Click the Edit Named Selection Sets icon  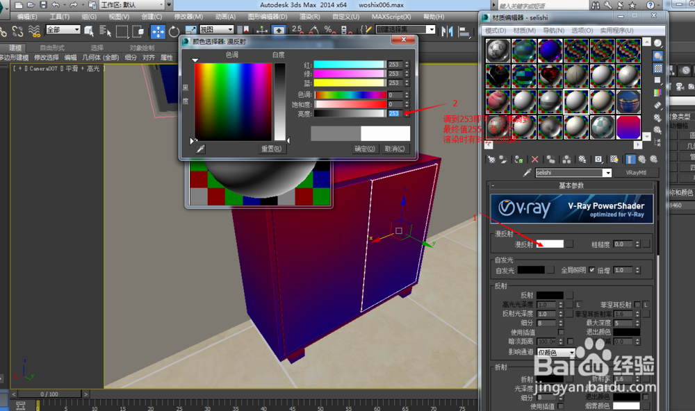[366, 30]
